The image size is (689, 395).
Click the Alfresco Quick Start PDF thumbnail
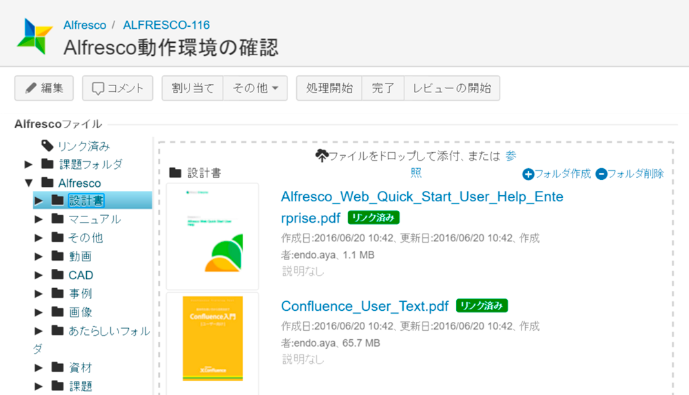click(212, 236)
